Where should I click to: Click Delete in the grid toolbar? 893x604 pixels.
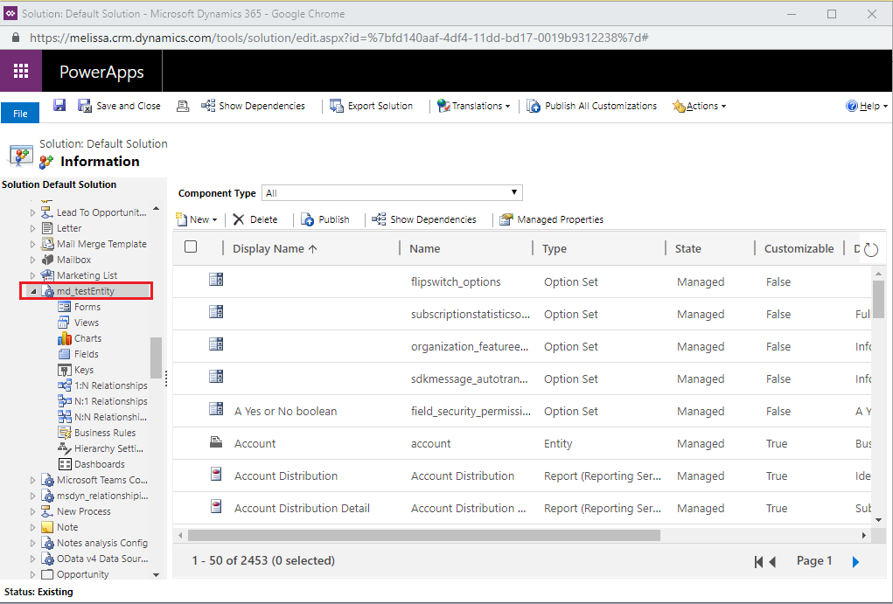tap(255, 219)
